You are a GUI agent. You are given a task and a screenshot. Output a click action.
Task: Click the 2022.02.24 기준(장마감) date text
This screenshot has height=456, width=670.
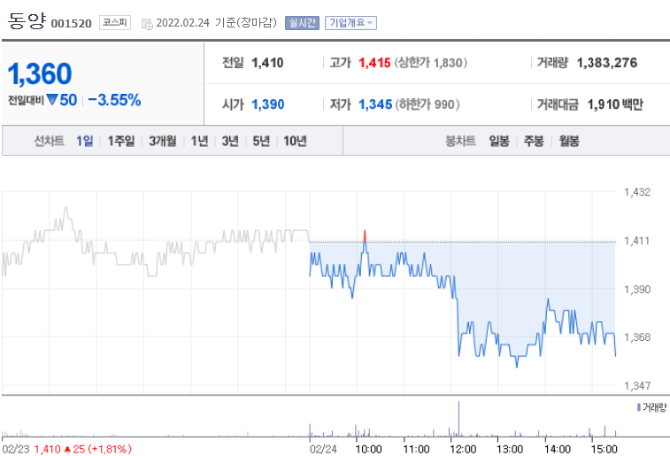(x=217, y=23)
